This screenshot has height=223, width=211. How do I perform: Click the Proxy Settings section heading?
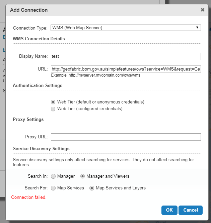click(28, 120)
